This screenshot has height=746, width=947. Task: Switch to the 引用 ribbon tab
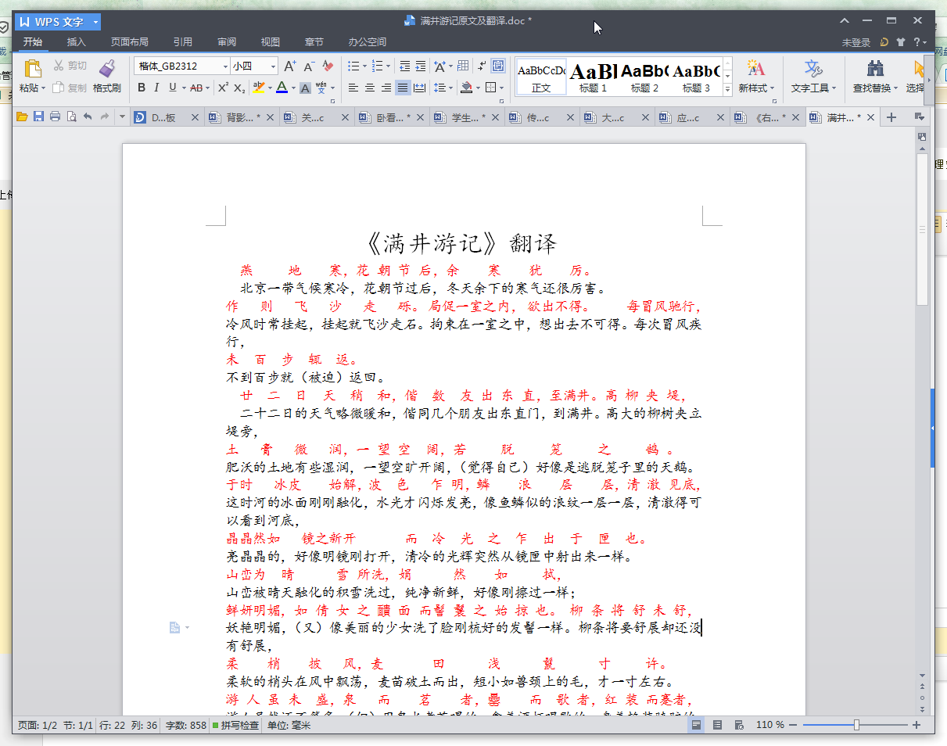pyautogui.click(x=183, y=42)
